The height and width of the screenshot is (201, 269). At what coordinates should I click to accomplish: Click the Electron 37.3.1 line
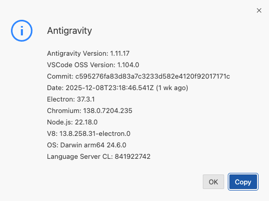(71, 99)
